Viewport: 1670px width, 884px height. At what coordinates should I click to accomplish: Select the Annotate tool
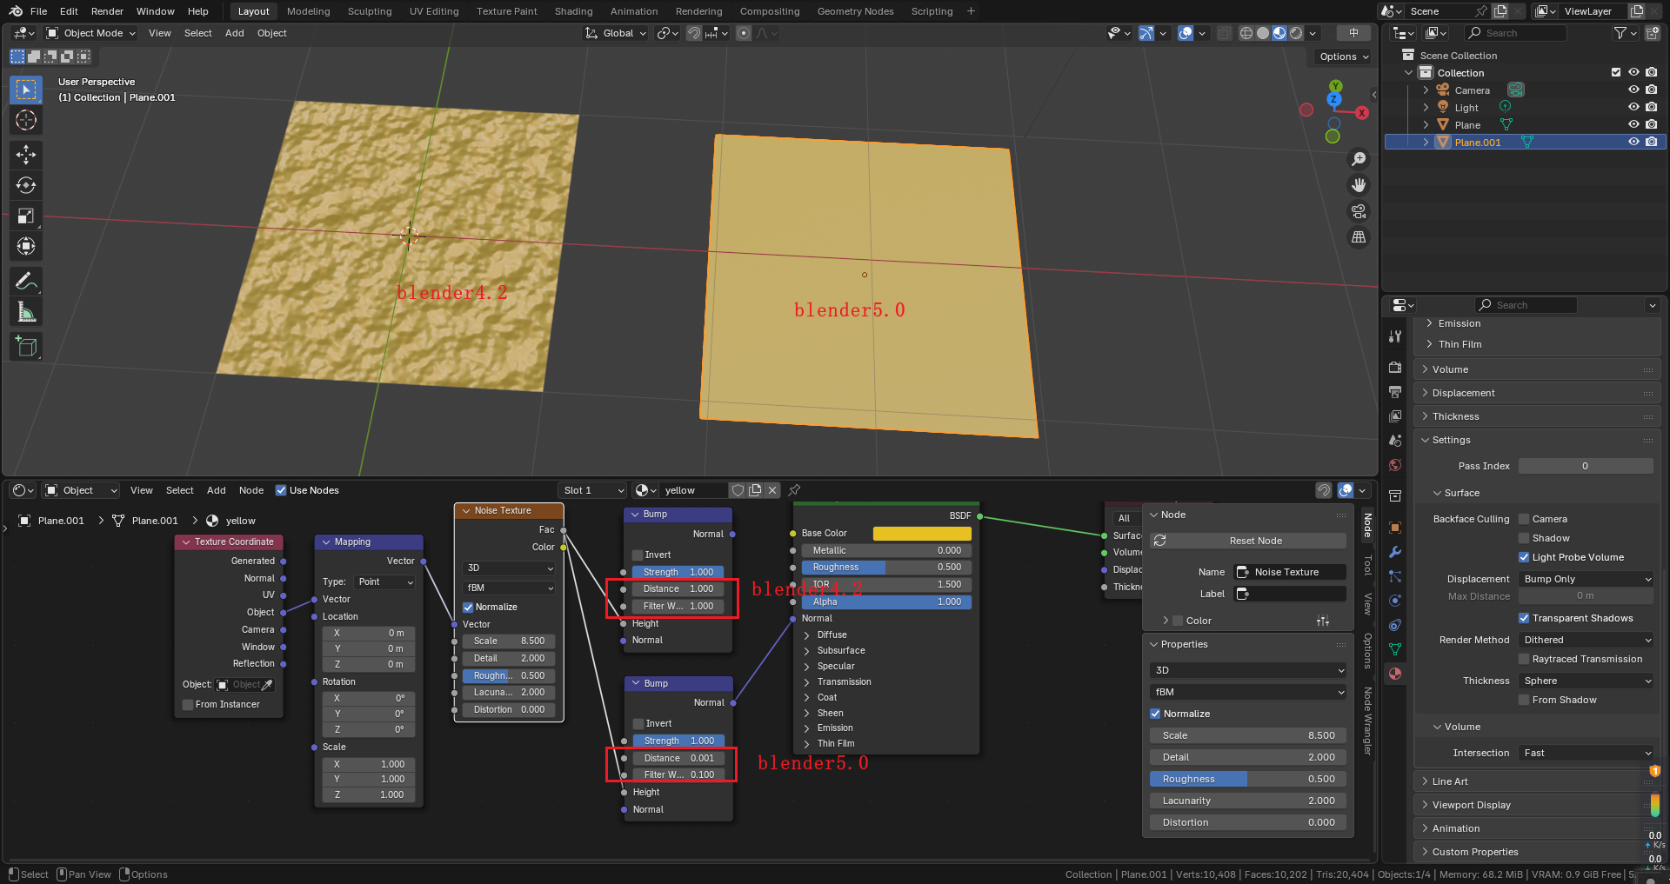coord(26,282)
